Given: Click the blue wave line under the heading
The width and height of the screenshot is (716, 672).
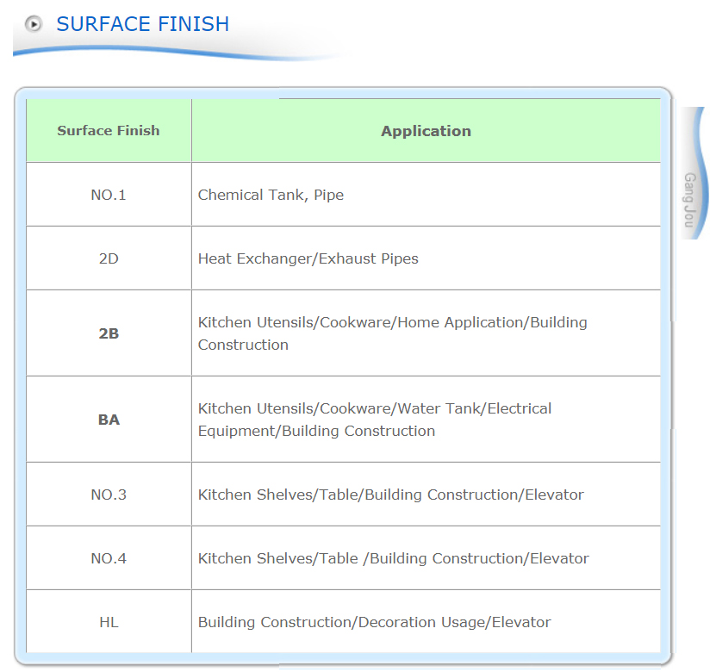Looking at the screenshot, I should [178, 53].
